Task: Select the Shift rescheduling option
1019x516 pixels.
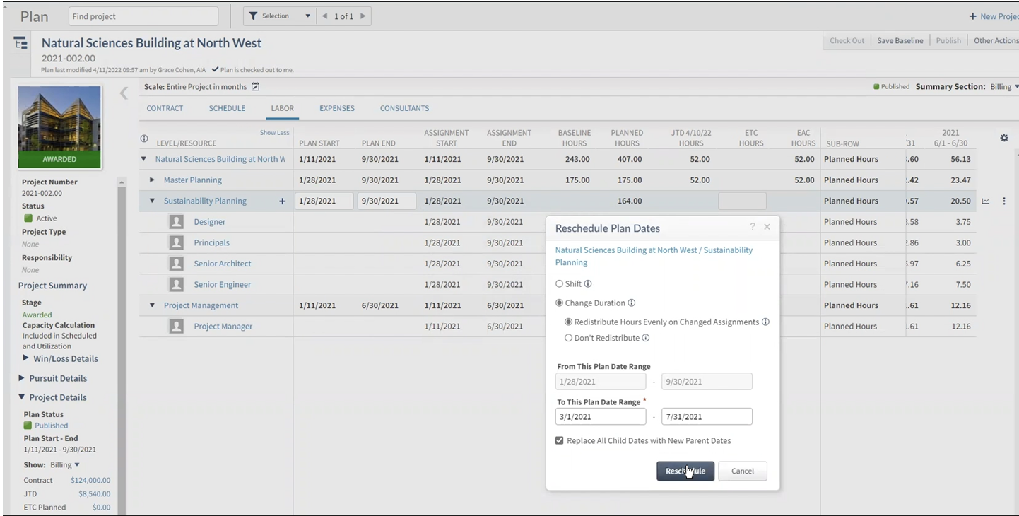Action: pos(559,283)
